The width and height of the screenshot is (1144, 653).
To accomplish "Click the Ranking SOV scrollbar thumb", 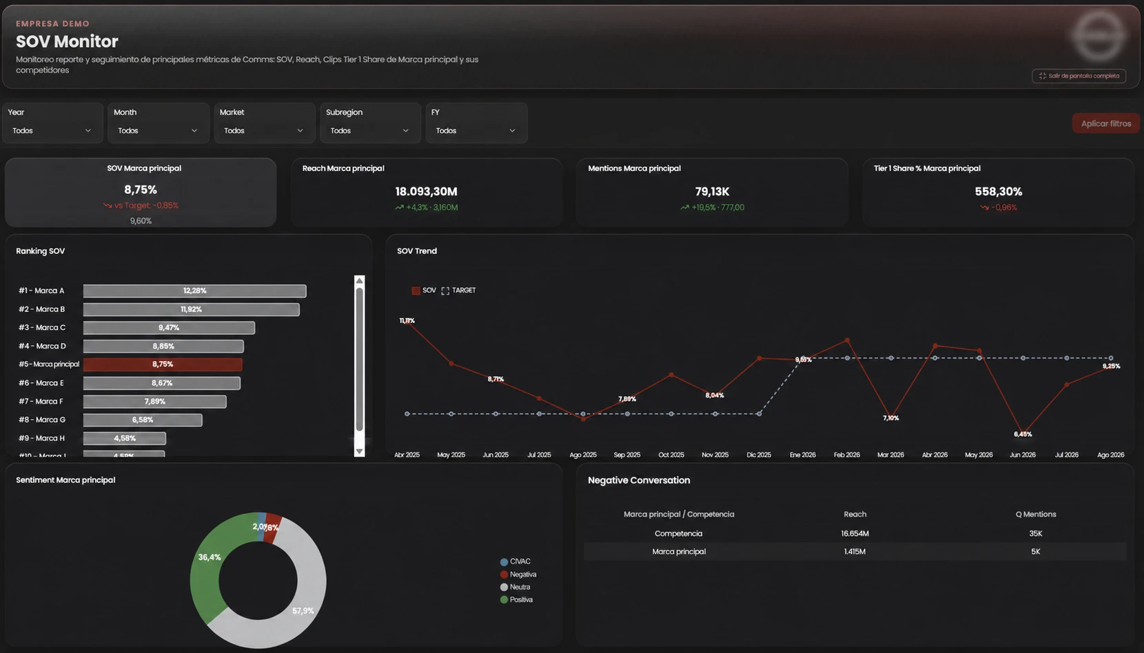I will (x=359, y=360).
